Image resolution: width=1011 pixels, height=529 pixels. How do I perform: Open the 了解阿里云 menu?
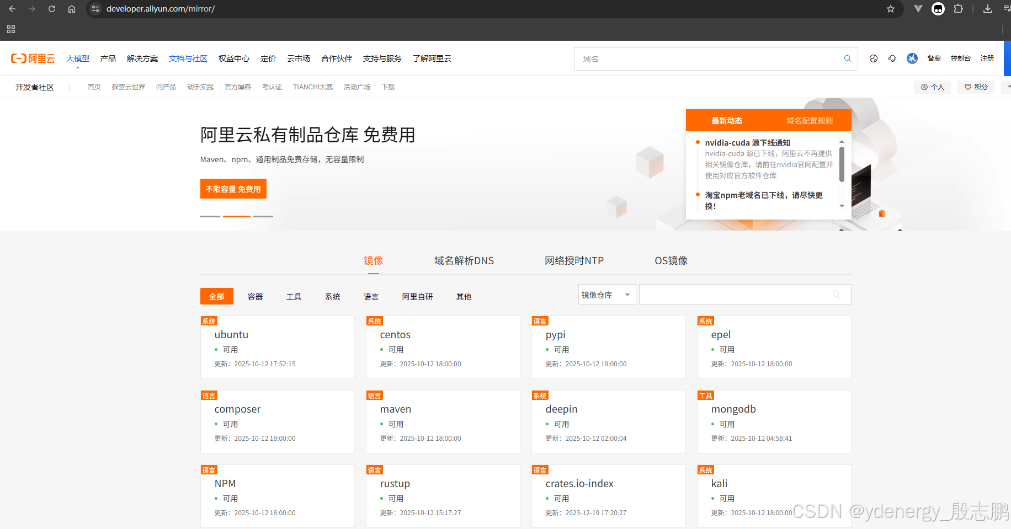pos(432,58)
